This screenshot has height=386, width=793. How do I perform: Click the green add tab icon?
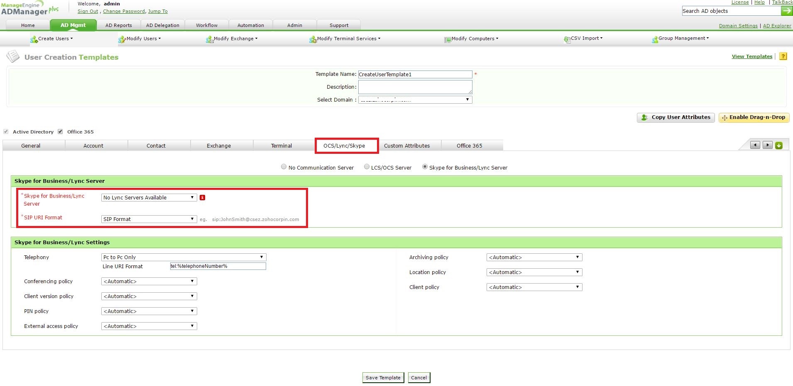779,145
